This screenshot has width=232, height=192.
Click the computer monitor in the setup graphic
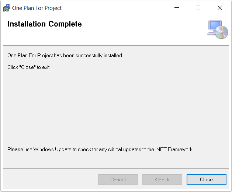215,25
